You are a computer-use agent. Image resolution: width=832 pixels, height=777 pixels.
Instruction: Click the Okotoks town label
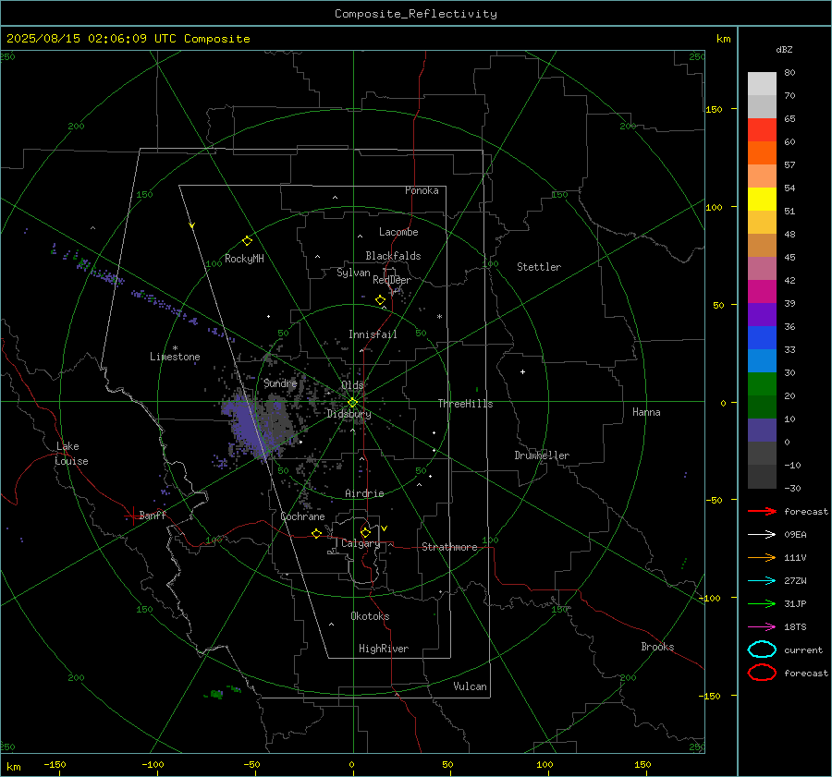(x=370, y=616)
